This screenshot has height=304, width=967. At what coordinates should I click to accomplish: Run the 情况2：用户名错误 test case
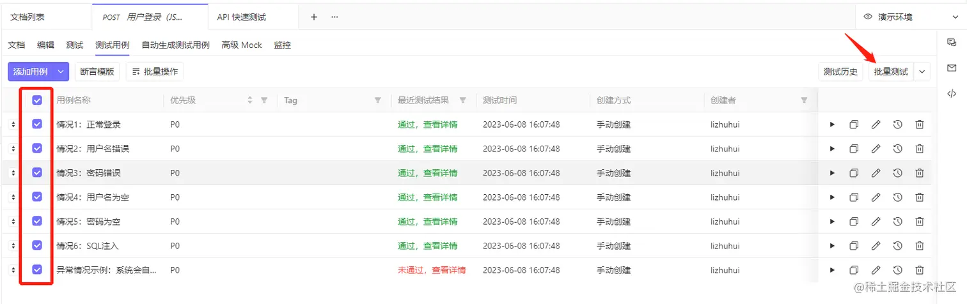832,149
